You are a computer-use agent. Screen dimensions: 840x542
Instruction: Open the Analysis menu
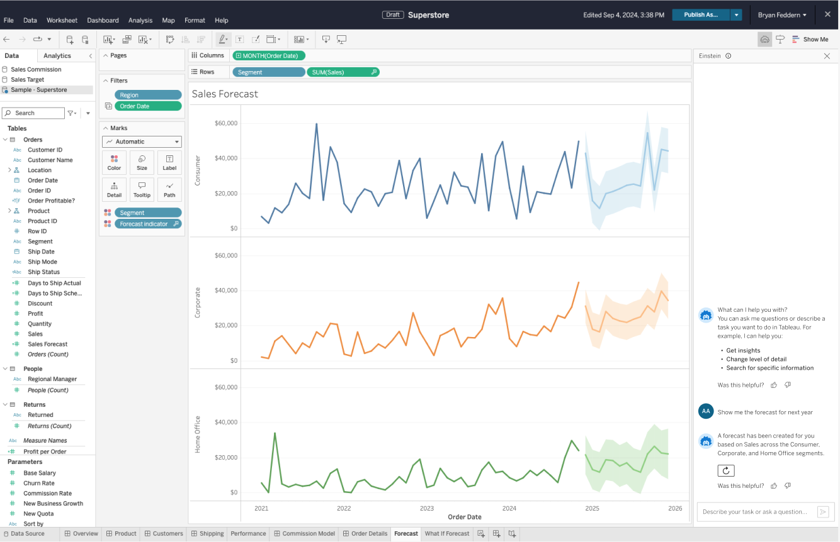tap(140, 20)
